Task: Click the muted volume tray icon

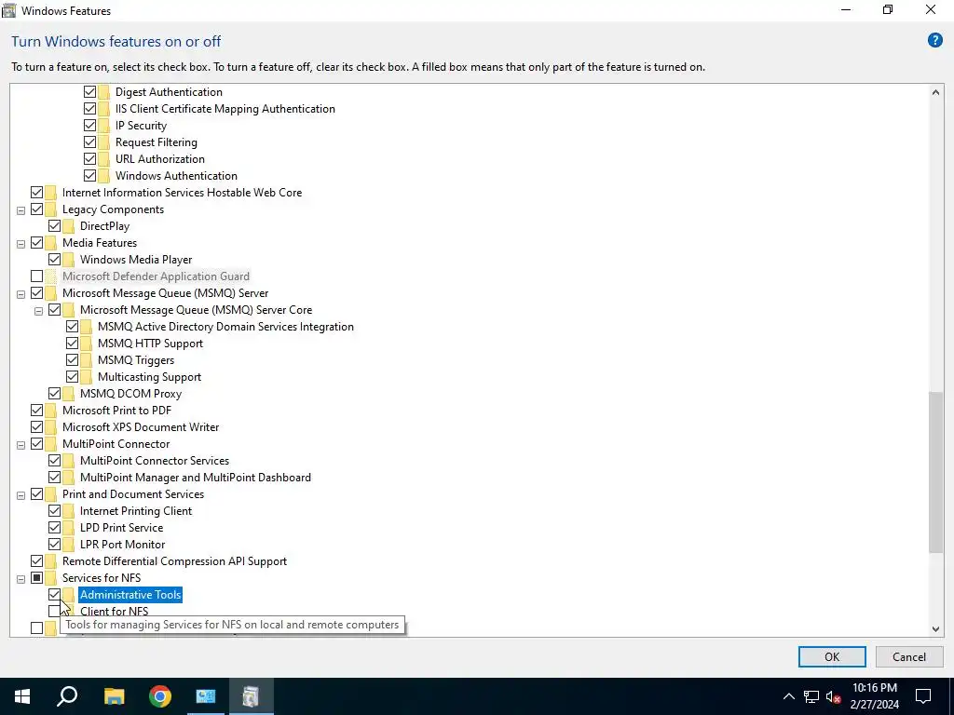Action: pyautogui.click(x=834, y=696)
